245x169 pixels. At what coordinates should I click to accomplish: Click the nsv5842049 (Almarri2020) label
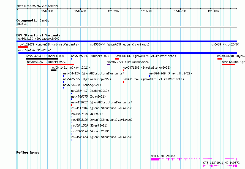pos(46,56)
